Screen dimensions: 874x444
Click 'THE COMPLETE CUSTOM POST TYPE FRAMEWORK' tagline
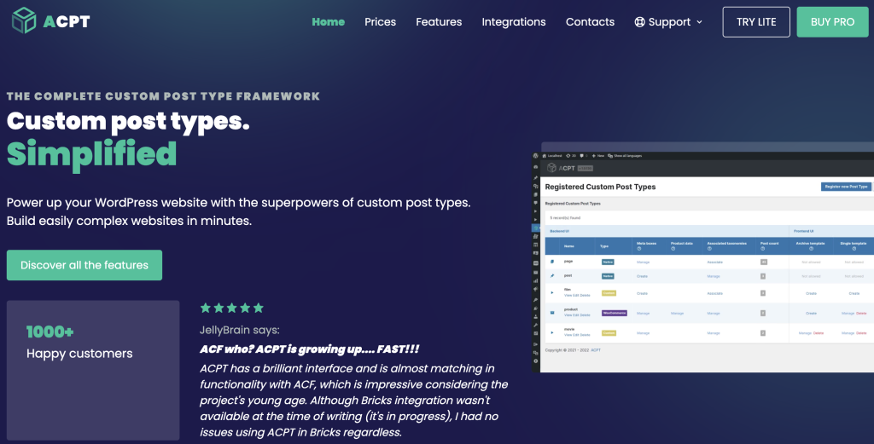click(163, 96)
